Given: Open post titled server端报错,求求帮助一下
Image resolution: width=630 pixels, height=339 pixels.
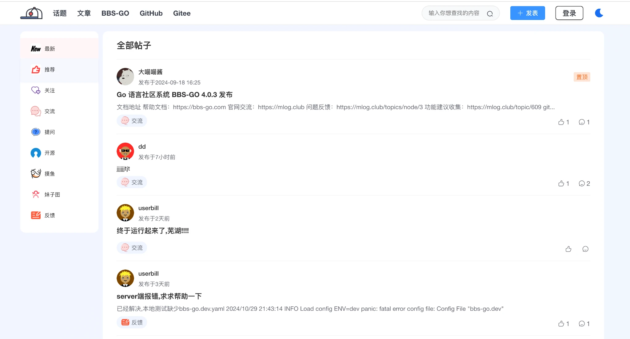Looking at the screenshot, I should pyautogui.click(x=159, y=296).
